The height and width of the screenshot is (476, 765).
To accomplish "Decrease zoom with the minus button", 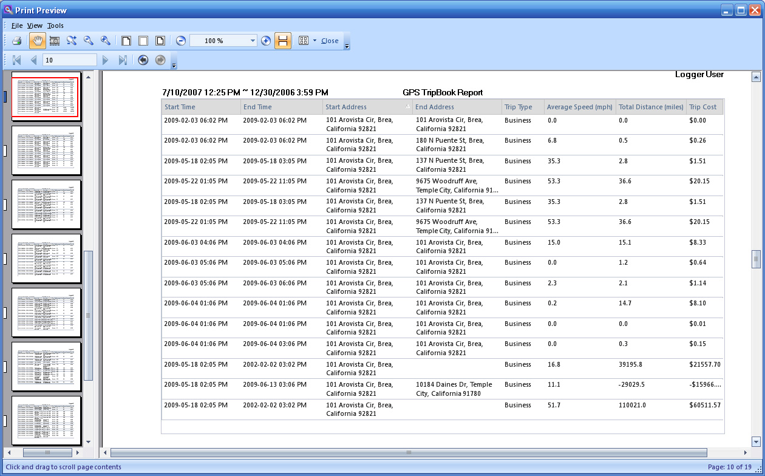I will [x=181, y=41].
